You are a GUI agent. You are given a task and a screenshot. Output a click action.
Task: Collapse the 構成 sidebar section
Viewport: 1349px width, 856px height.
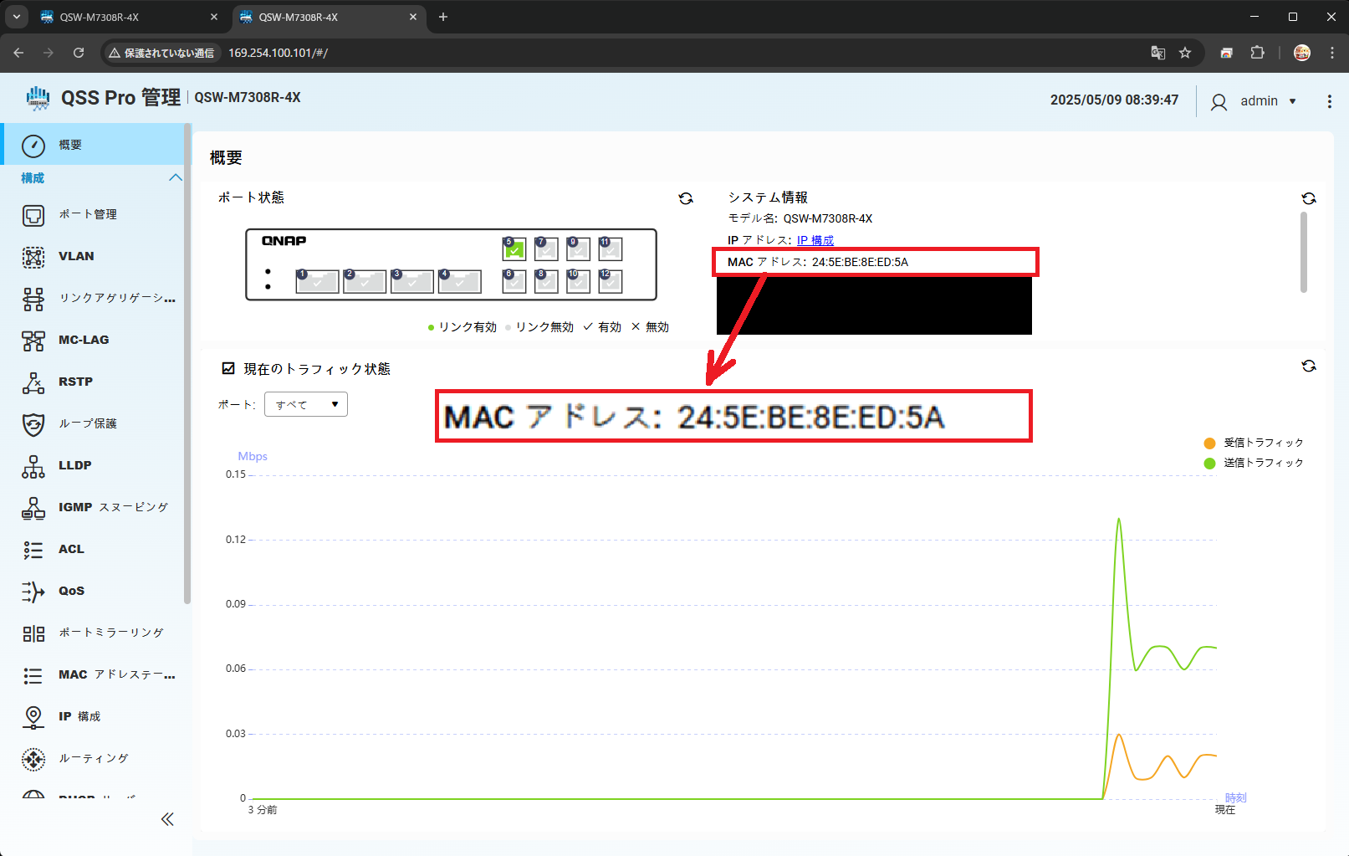tap(175, 177)
